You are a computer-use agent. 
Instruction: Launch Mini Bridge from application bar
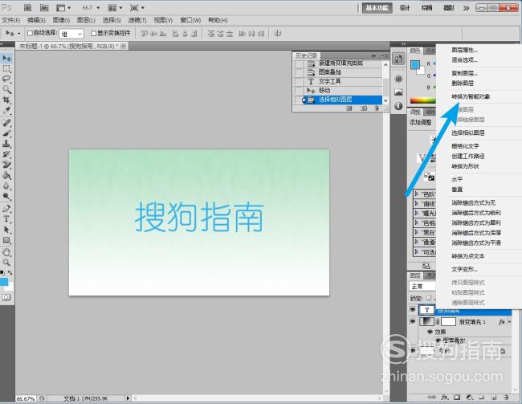[44, 8]
